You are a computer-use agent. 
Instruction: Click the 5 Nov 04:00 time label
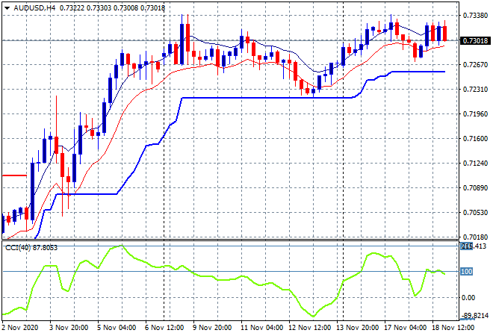coord(117,328)
